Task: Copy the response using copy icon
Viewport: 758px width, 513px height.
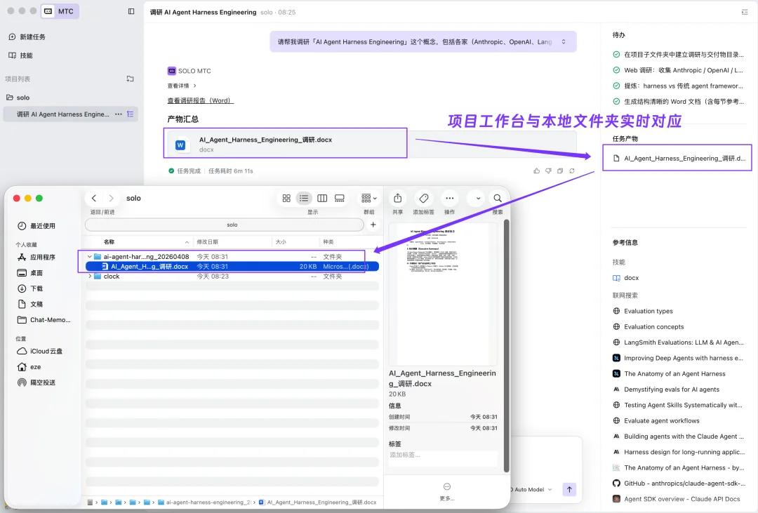Action: pos(560,171)
